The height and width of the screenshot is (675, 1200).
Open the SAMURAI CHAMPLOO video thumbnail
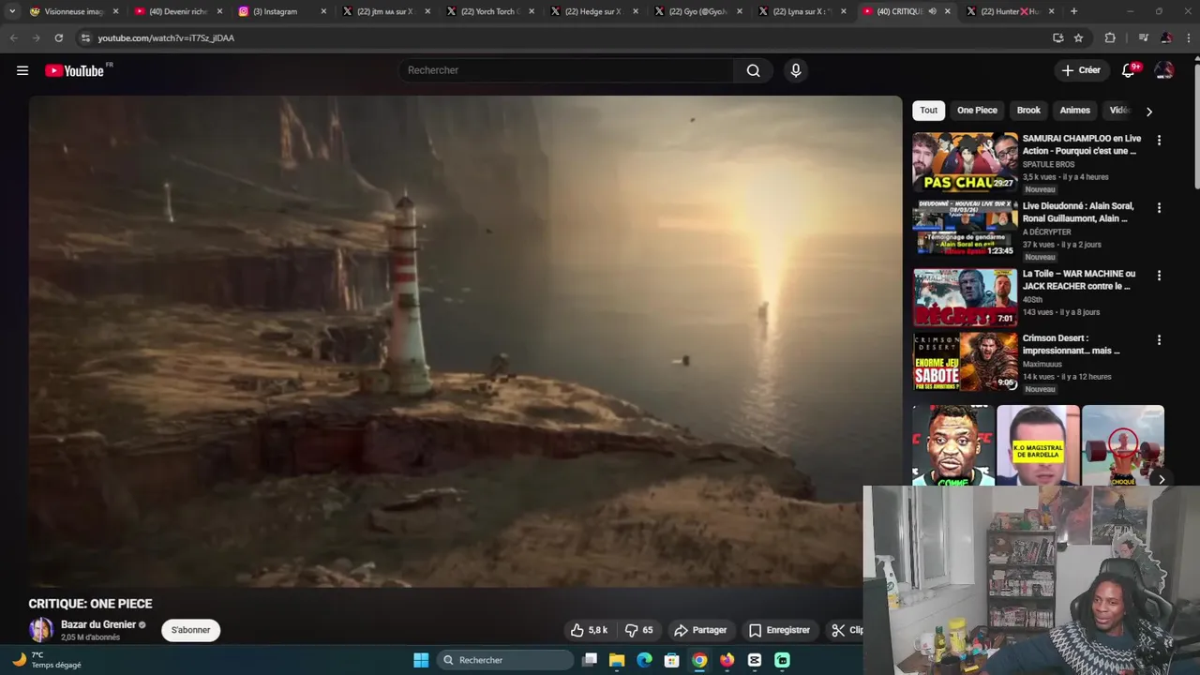pyautogui.click(x=965, y=161)
